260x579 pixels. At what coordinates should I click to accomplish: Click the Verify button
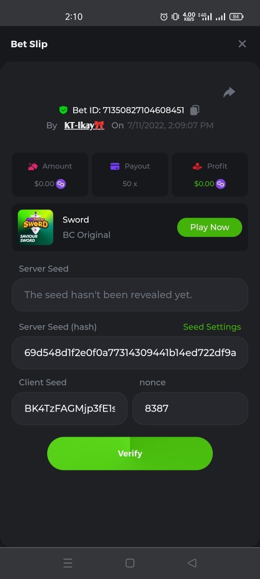coord(130,454)
